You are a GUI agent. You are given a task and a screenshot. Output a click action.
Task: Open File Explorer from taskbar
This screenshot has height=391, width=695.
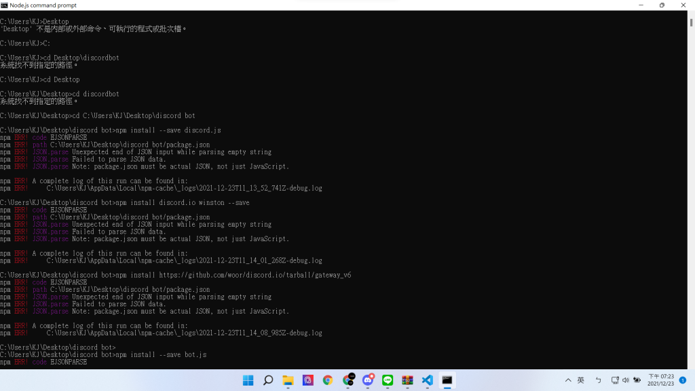[x=288, y=380]
